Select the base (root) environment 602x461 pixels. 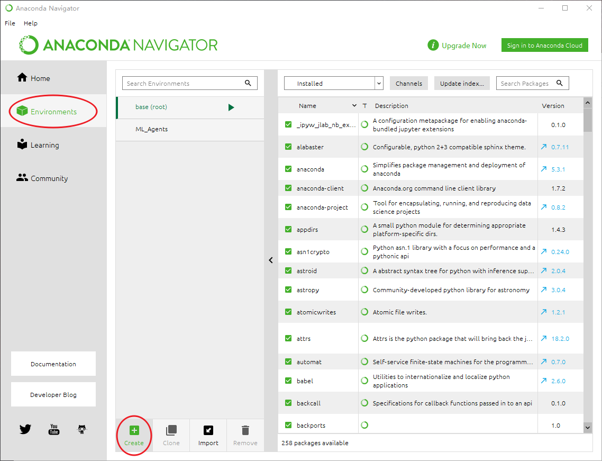coord(190,107)
